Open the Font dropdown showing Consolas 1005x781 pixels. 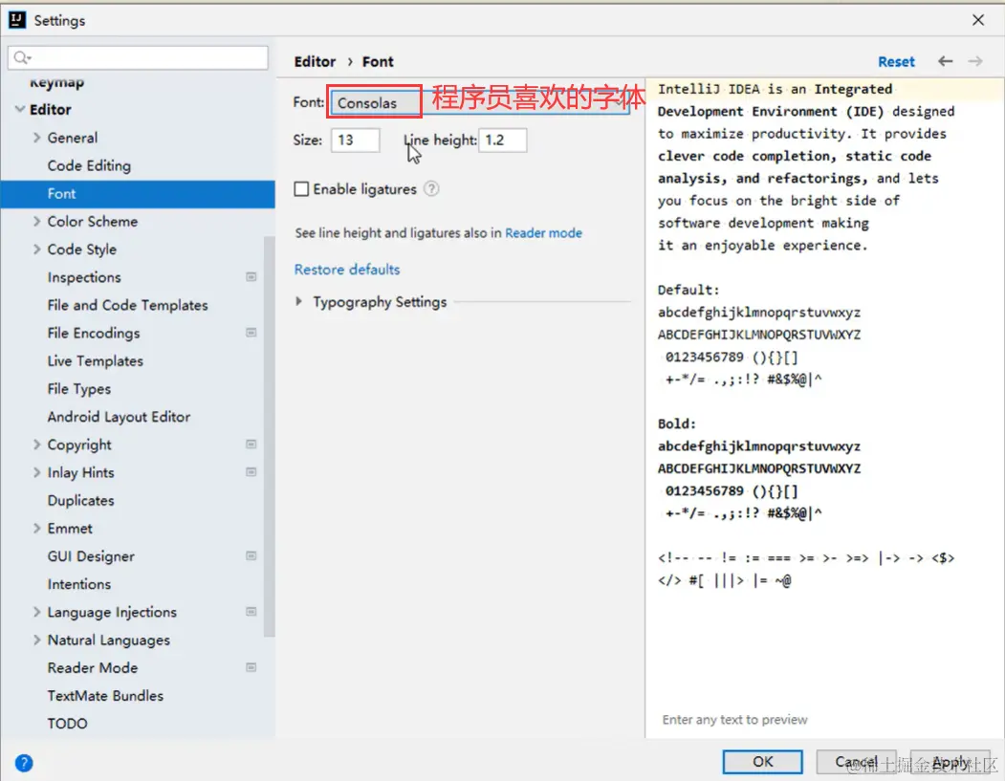[480, 102]
